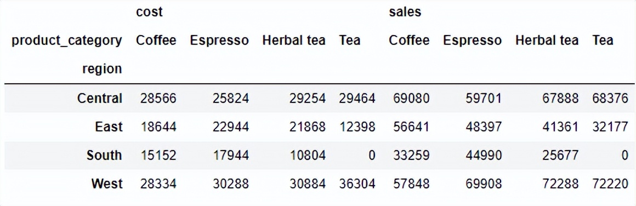Select Central cost Coffee value 28566
The image size is (636, 206).
158,98
